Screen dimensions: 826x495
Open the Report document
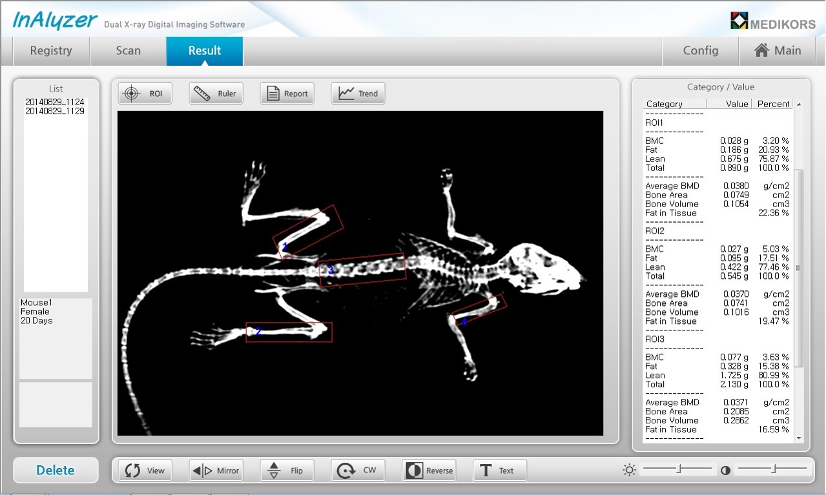(x=287, y=94)
